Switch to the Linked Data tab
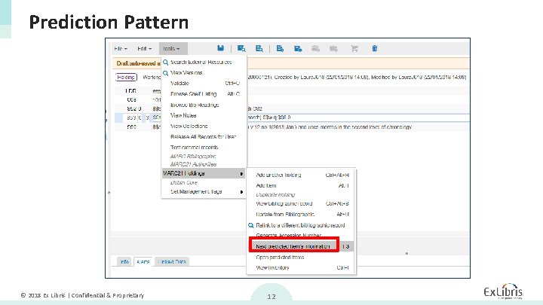Image resolution: width=543 pixels, height=305 pixels. [x=172, y=262]
